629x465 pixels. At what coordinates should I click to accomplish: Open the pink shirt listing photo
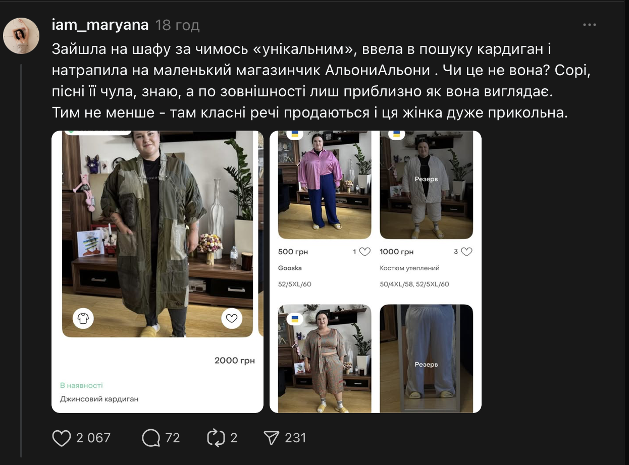tap(325, 185)
